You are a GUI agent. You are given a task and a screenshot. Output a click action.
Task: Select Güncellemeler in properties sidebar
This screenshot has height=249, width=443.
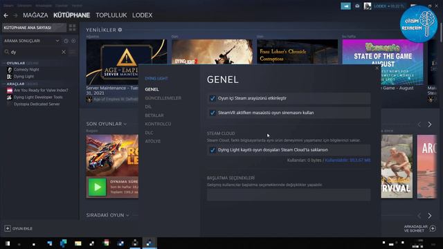[163, 98]
